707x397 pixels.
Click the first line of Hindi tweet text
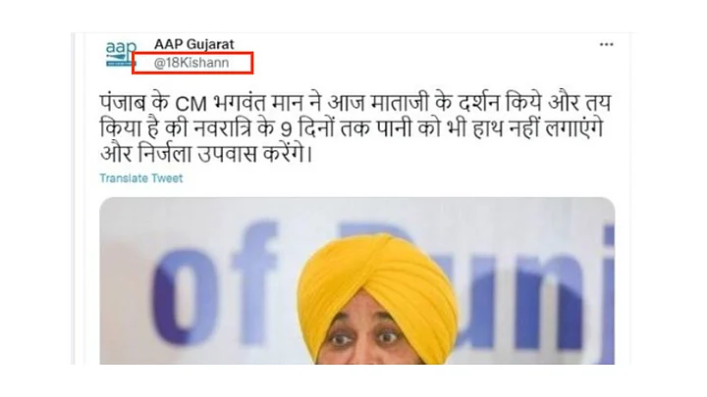355,103
